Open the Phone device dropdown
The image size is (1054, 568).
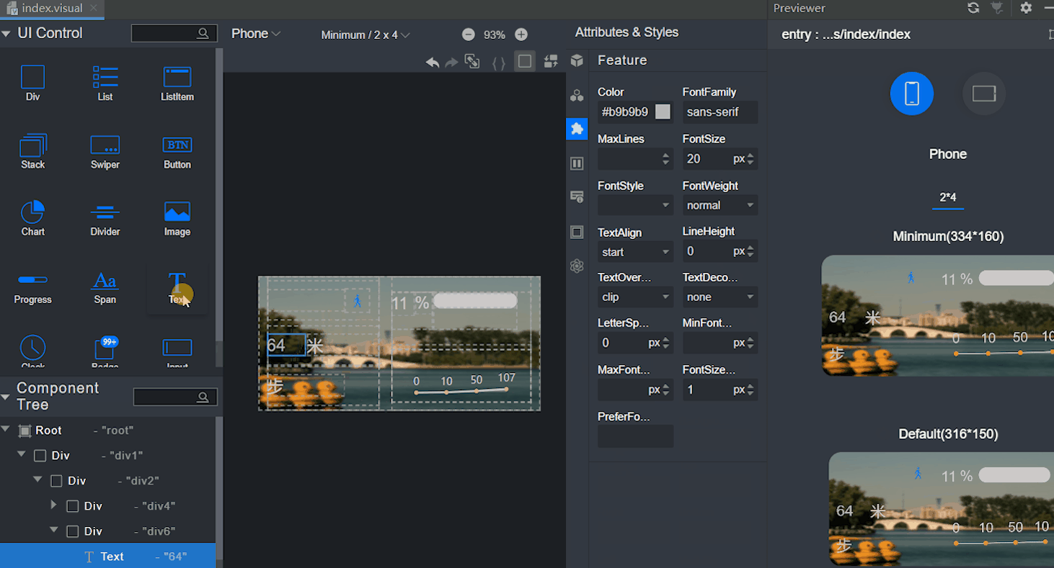coord(256,34)
